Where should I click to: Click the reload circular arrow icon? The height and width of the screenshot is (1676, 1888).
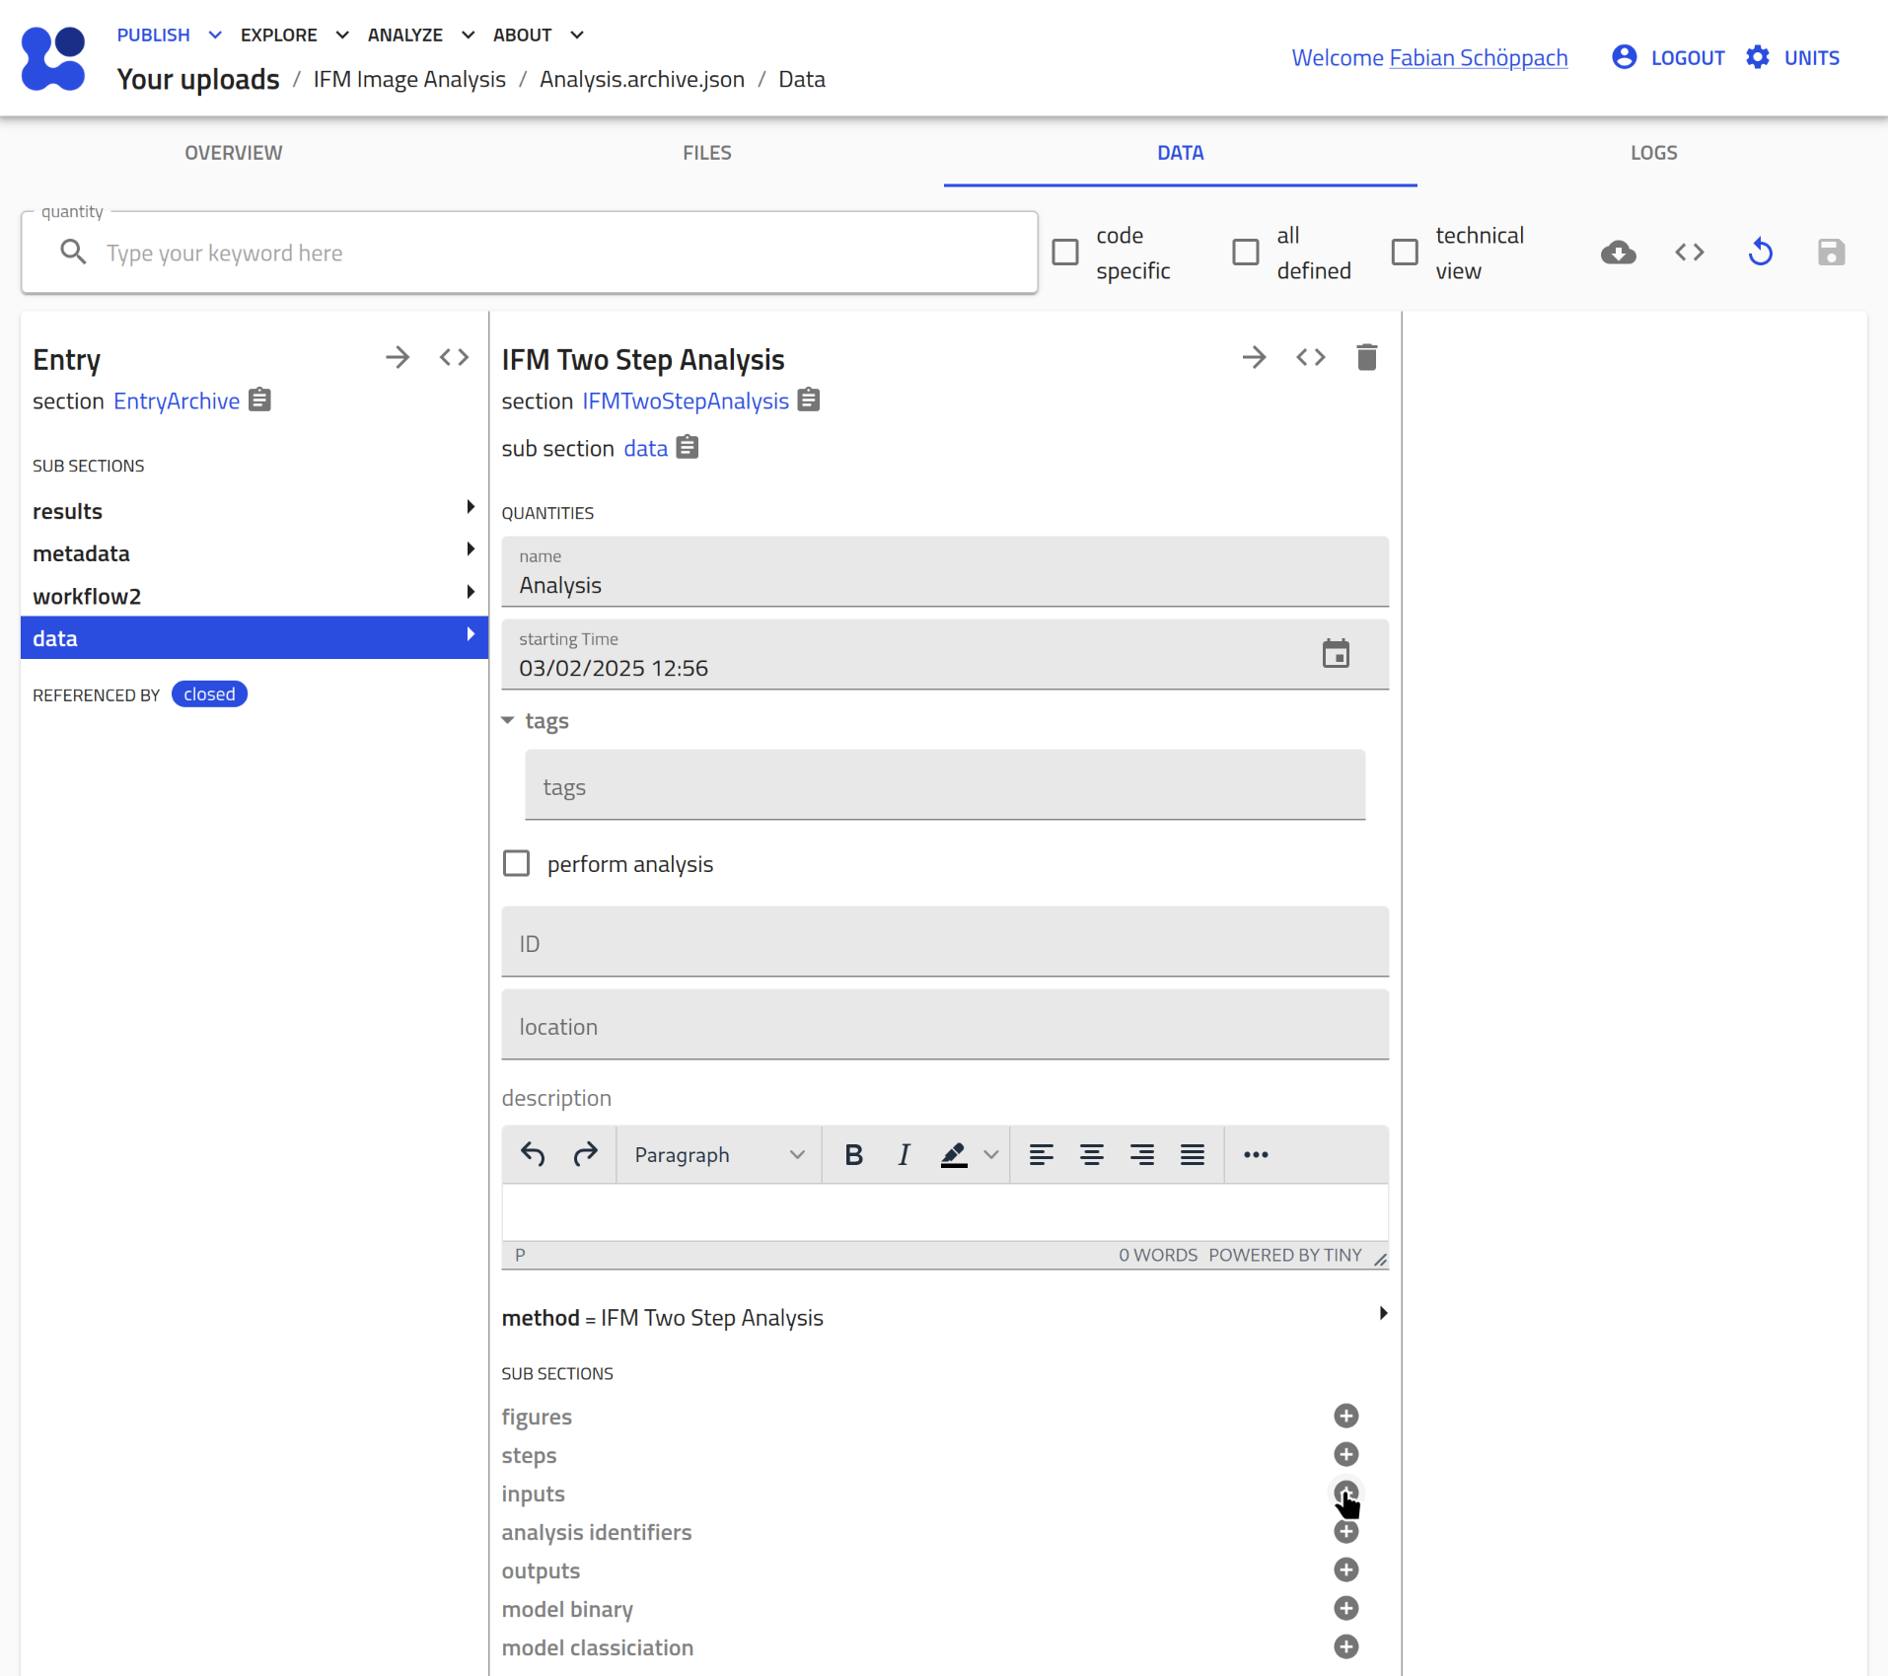pos(1760,253)
